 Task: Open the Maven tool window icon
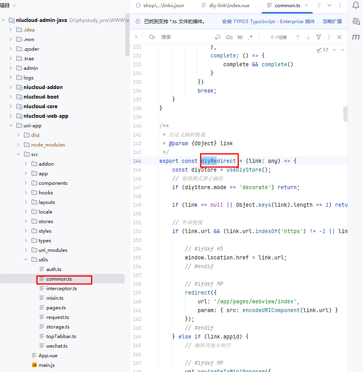356,37
